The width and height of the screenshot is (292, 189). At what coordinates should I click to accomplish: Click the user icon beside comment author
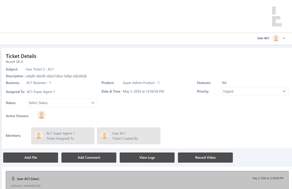[x=13, y=179]
